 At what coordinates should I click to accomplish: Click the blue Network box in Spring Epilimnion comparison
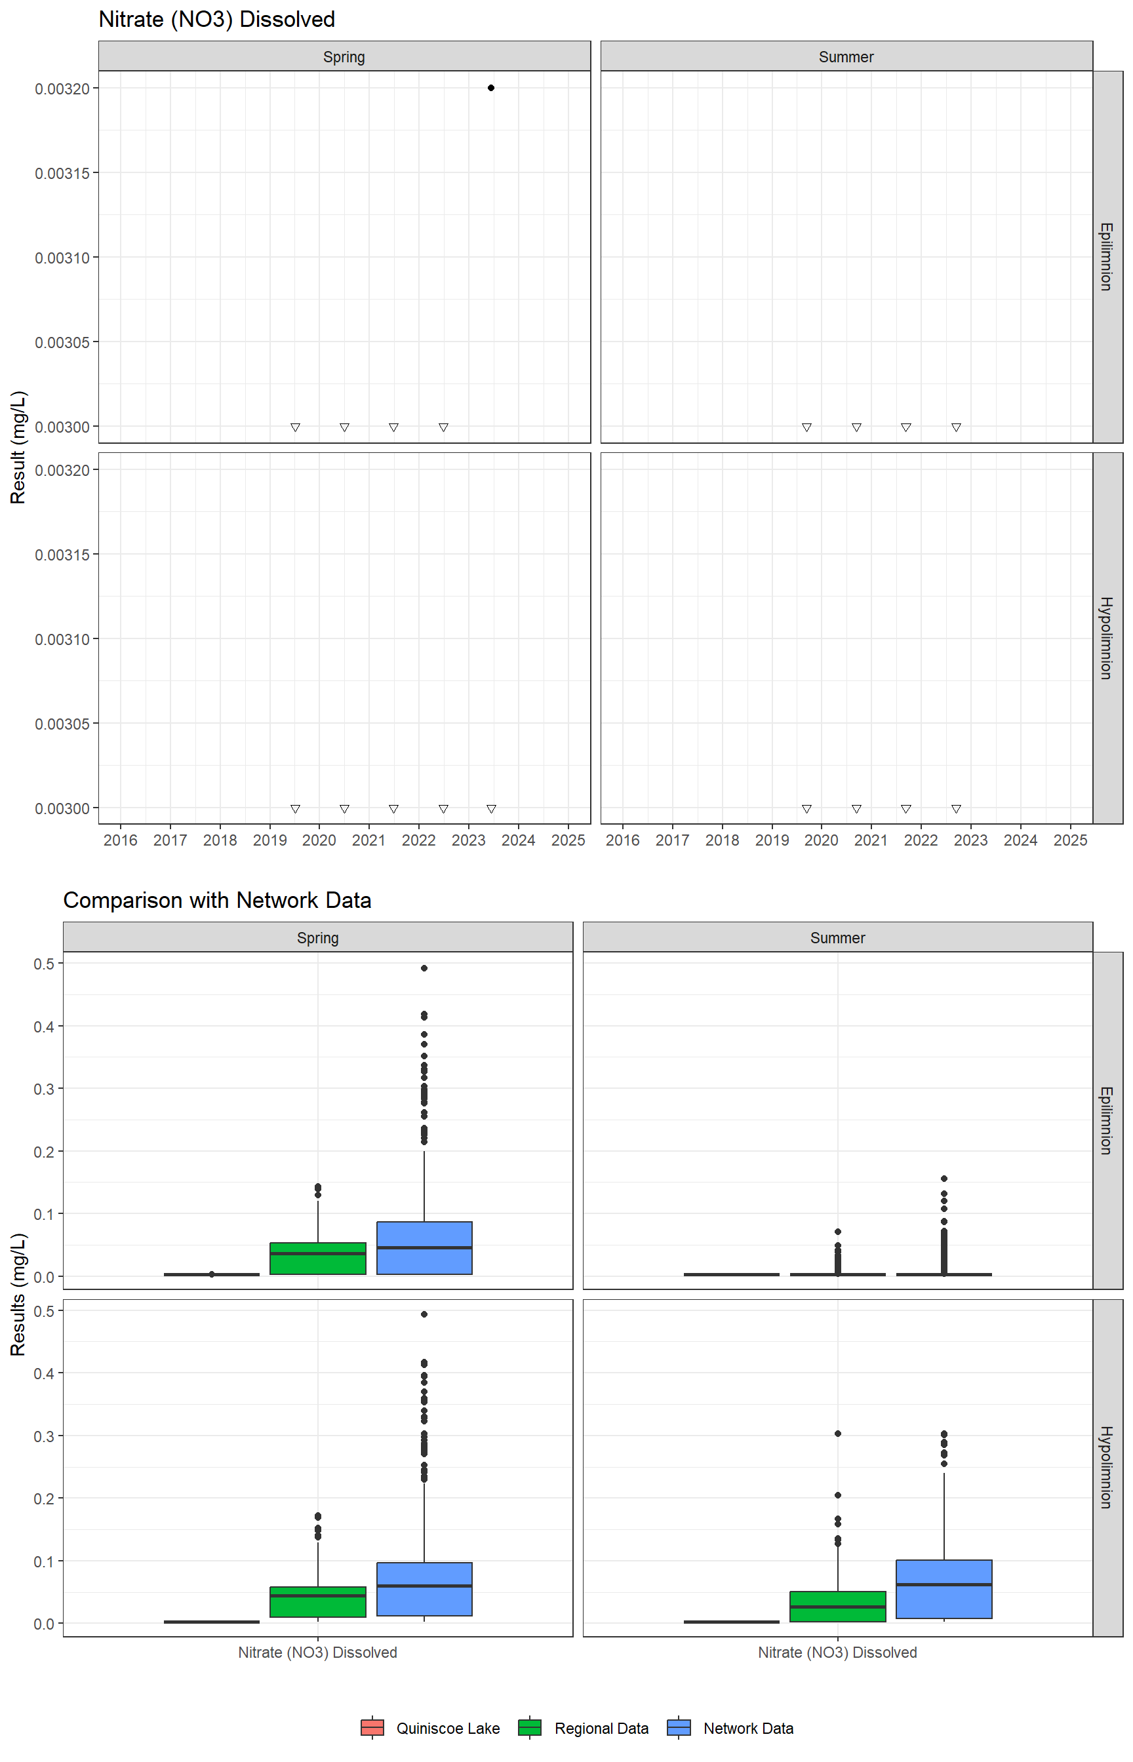click(424, 1248)
